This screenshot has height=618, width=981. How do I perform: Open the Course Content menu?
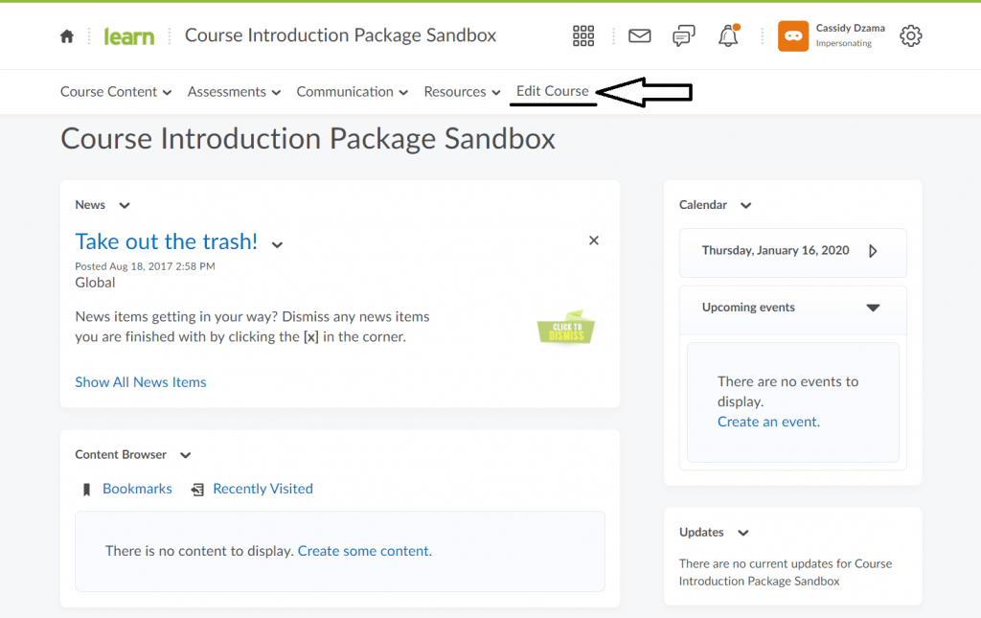pos(115,91)
